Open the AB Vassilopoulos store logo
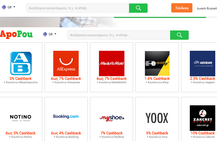217x141 pixels. pos(21,64)
